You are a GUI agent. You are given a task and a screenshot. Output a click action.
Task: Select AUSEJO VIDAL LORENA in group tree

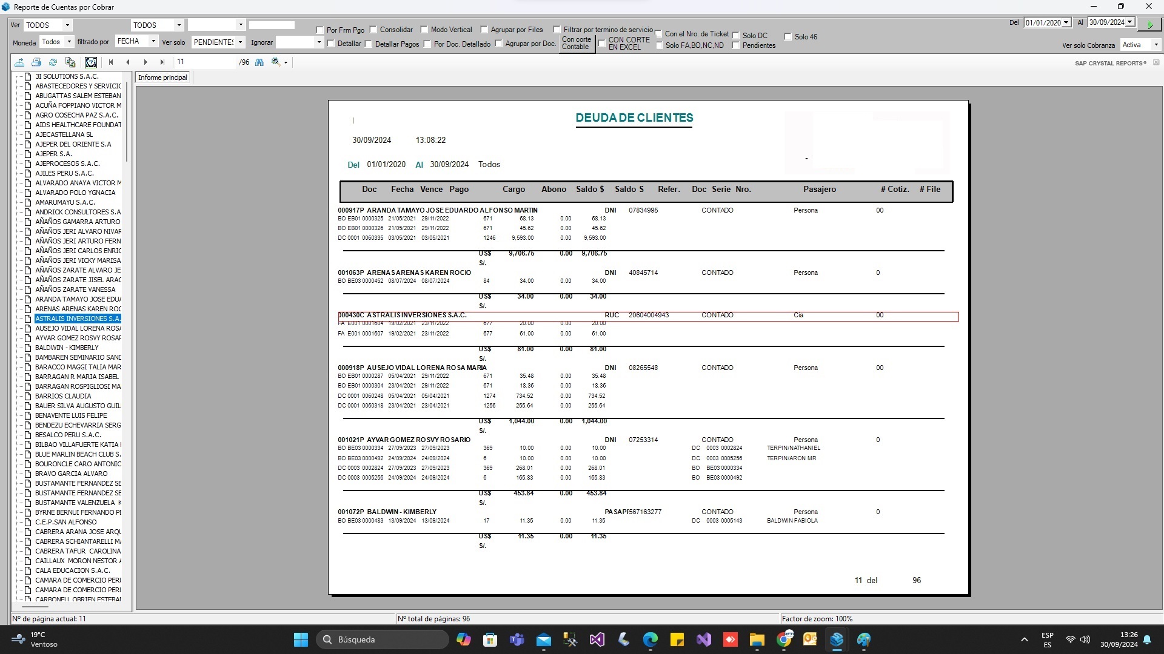click(78, 328)
